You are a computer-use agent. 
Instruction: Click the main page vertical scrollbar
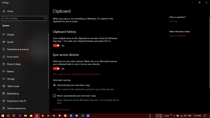(x=209, y=53)
